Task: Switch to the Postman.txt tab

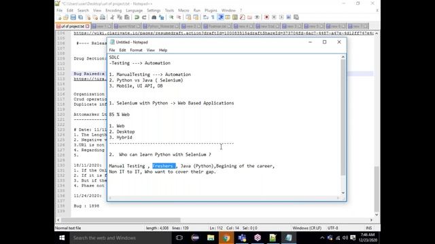Action: [217, 26]
